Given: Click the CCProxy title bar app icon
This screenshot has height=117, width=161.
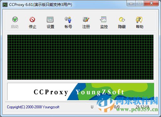Looking at the screenshot, I should (5, 5).
